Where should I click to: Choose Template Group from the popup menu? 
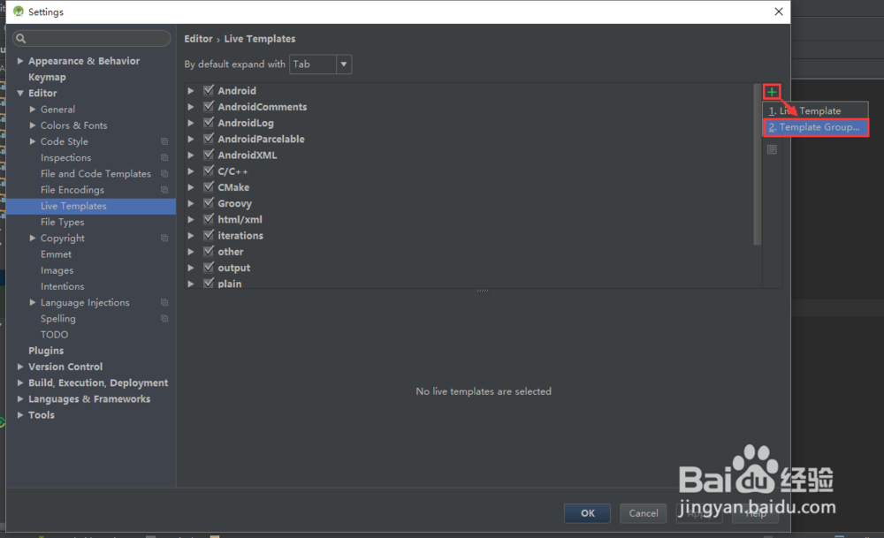point(813,126)
